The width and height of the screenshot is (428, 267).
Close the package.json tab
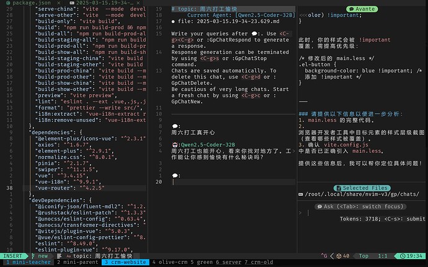pos(59,2)
